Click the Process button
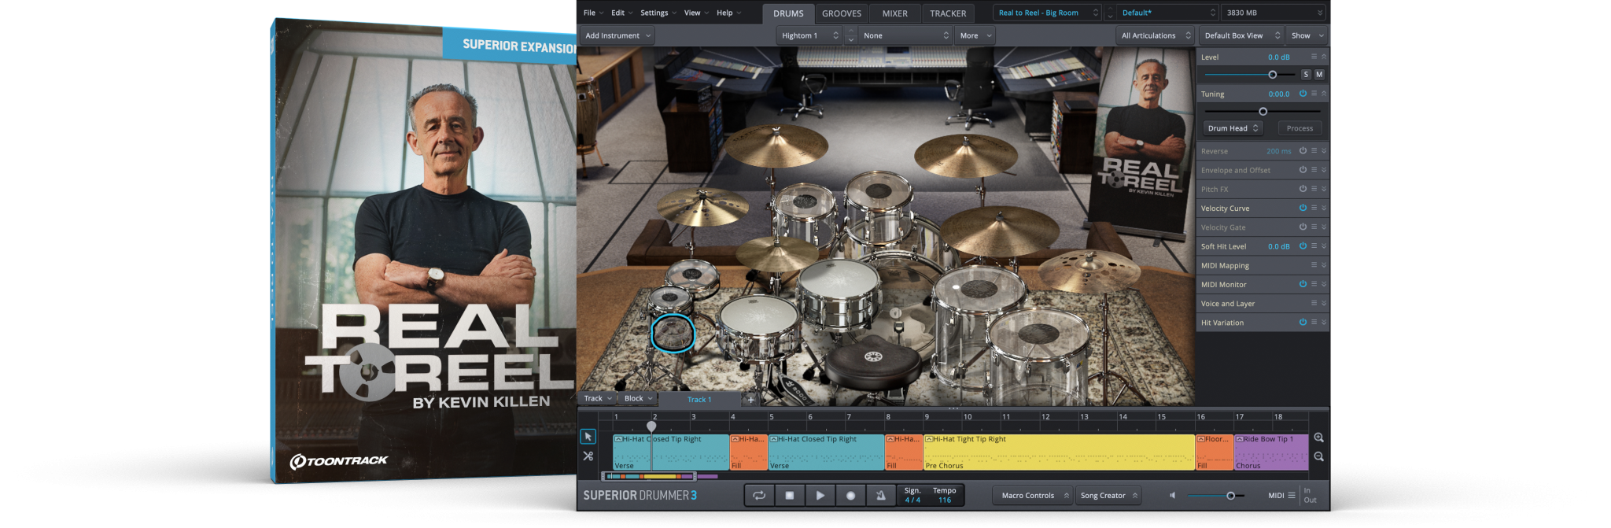This screenshot has height=528, width=1611. (1299, 128)
